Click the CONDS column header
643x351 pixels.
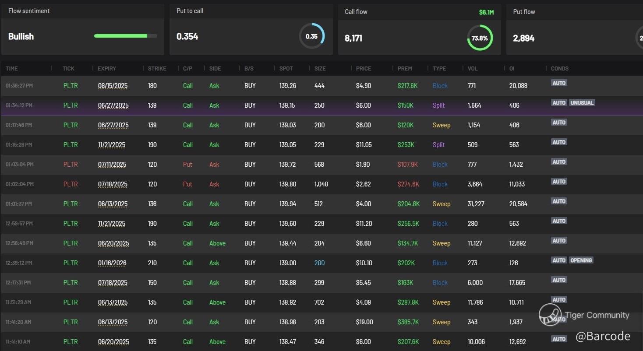tap(560, 69)
